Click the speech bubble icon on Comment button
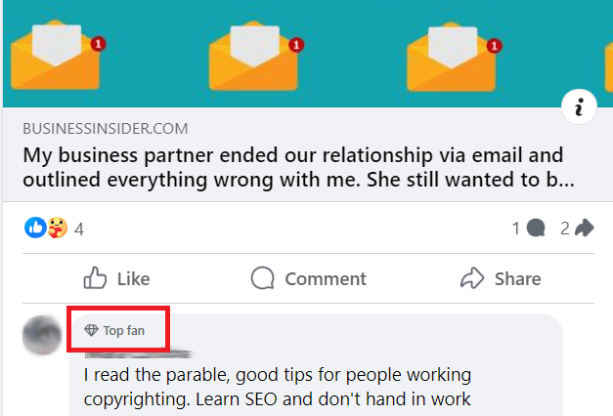The image size is (613, 416). 262,278
